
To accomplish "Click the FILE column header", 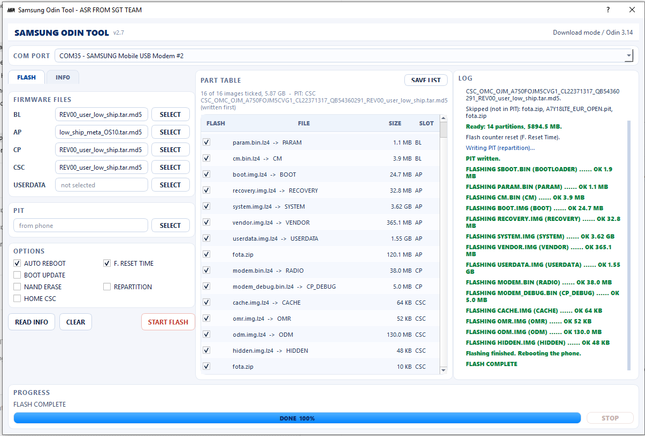I will (304, 123).
